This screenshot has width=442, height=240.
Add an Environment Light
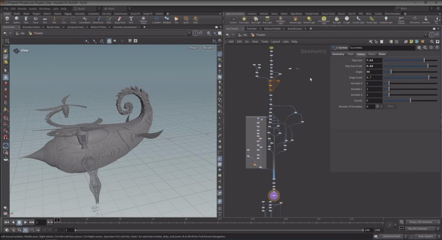click(x=324, y=20)
